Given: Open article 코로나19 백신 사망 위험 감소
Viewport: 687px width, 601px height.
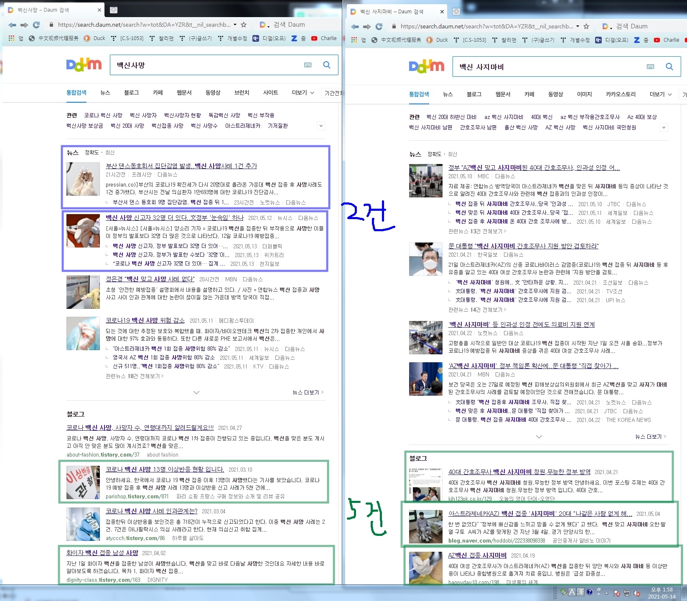Looking at the screenshot, I should pos(145,320).
